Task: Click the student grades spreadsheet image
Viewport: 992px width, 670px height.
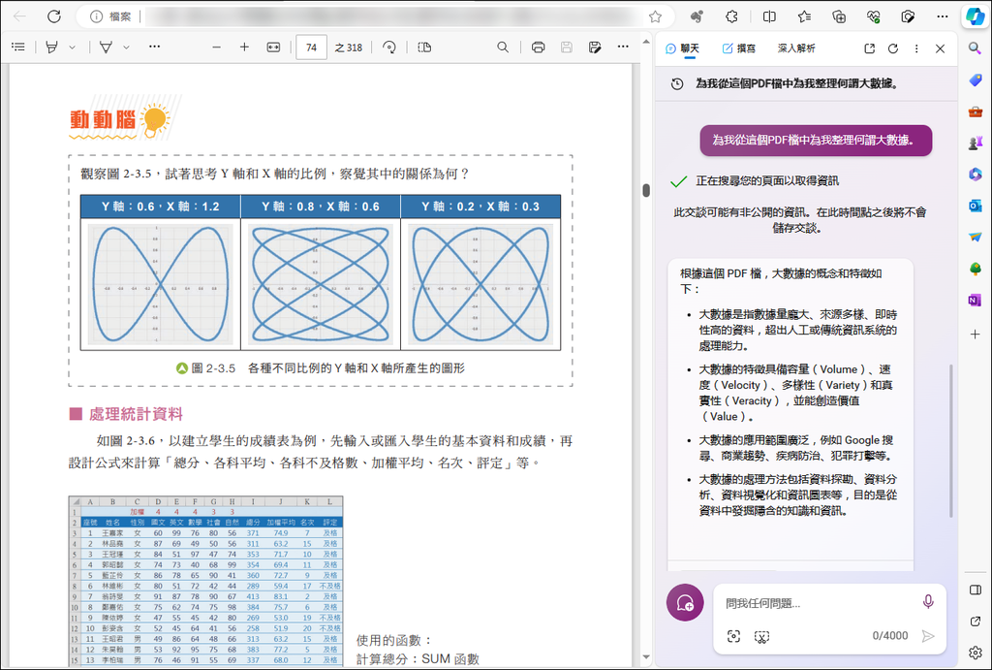Action: tap(205, 581)
